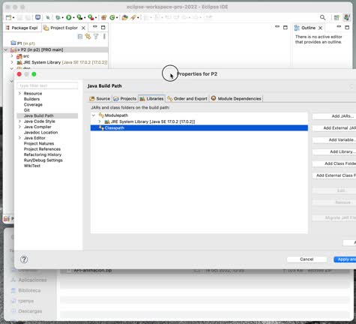This screenshot has width=356, height=324.
Task: Expand Resource in the properties tree
Action: (19, 93)
